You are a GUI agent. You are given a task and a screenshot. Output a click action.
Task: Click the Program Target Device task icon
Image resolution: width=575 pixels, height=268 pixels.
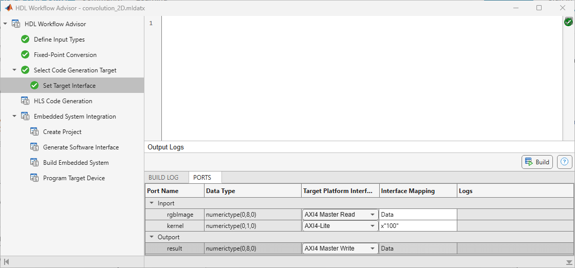[x=34, y=178]
